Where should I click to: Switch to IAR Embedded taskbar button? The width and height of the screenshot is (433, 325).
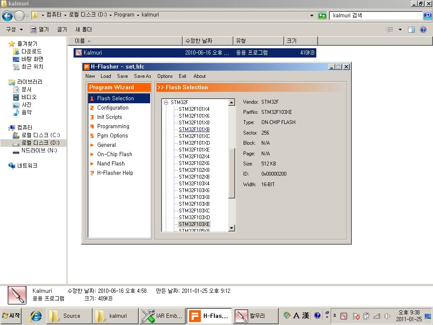(162, 316)
